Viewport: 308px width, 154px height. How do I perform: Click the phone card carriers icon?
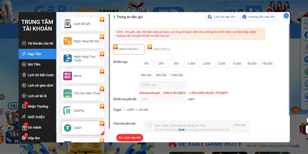click(x=68, y=93)
